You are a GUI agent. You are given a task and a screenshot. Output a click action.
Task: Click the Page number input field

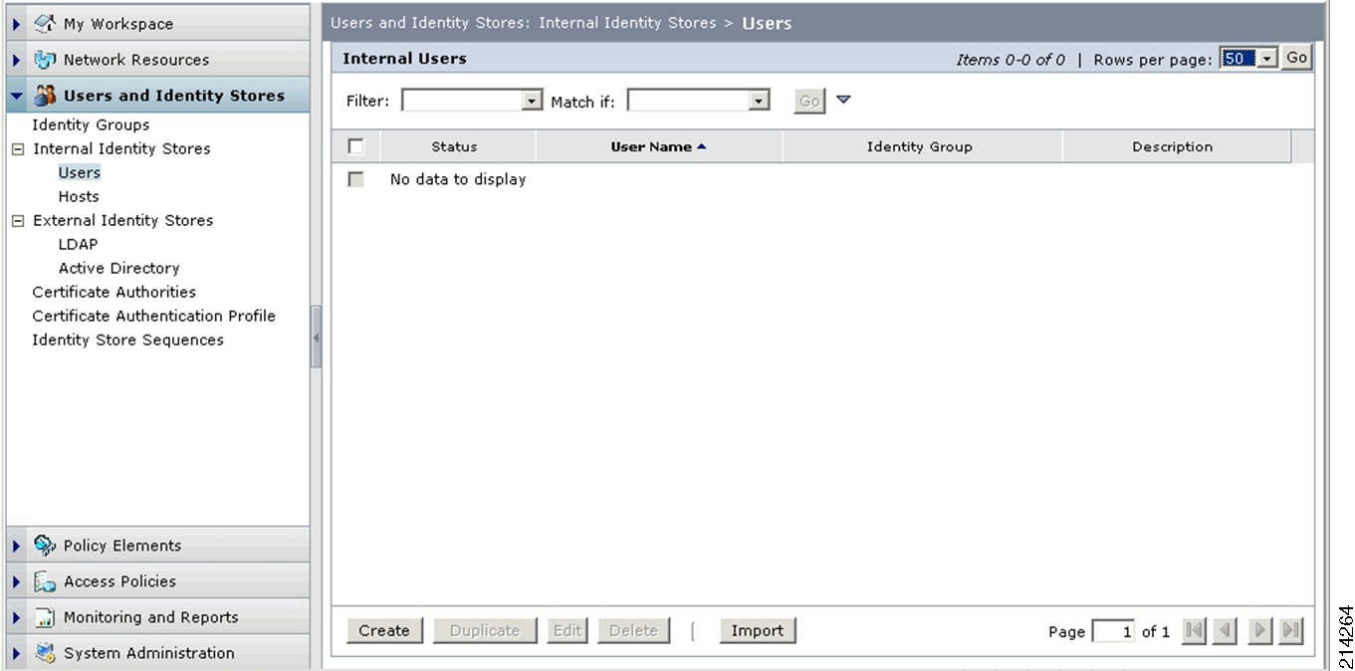pyautogui.click(x=1113, y=631)
